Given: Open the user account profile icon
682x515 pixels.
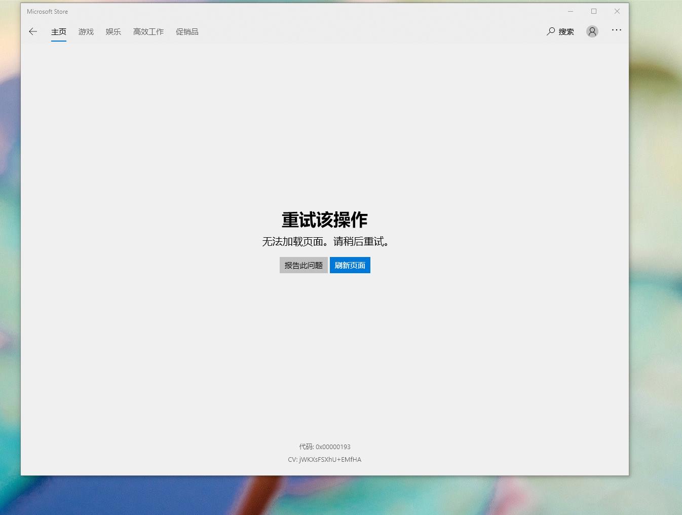Looking at the screenshot, I should [592, 31].
